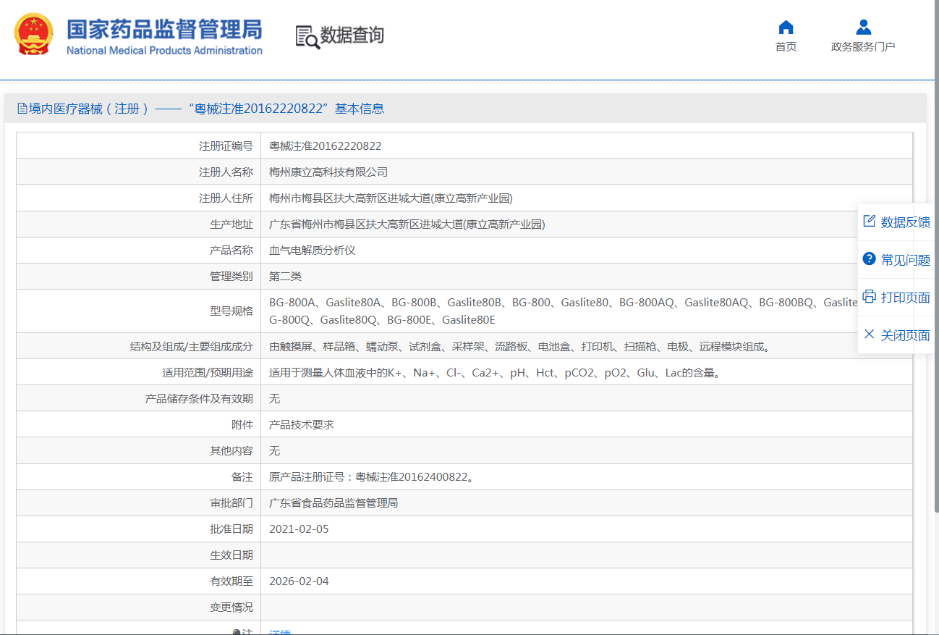Open the 数据查询 search icon

click(307, 36)
